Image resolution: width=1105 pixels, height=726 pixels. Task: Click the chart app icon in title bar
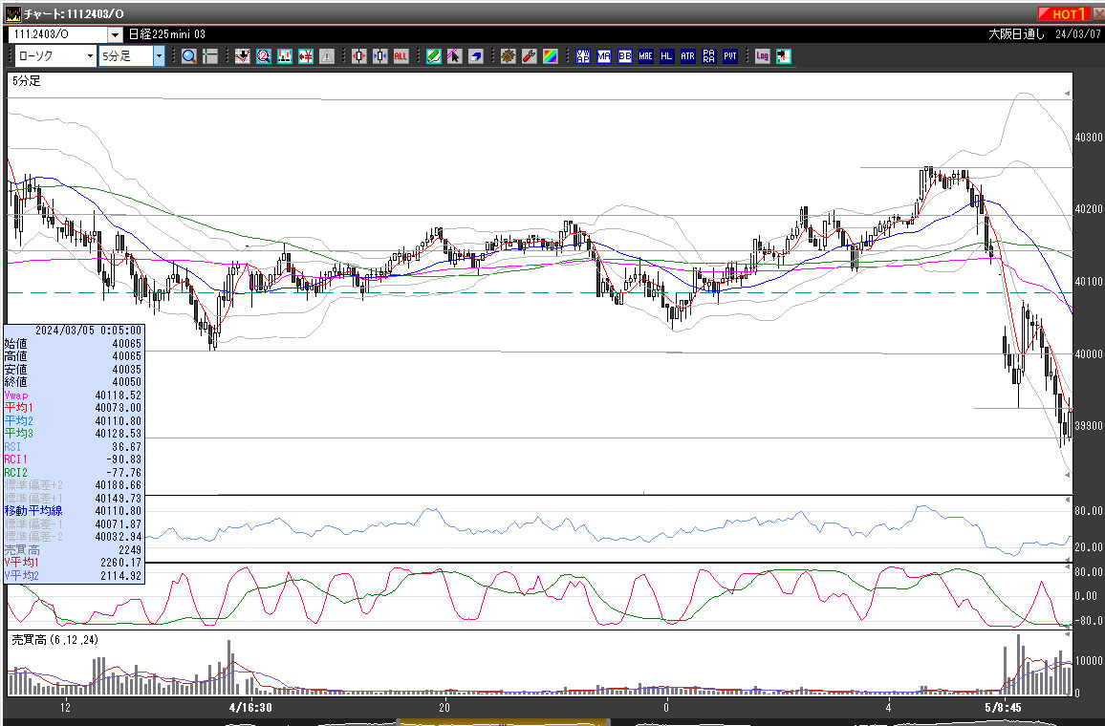tap(12, 14)
